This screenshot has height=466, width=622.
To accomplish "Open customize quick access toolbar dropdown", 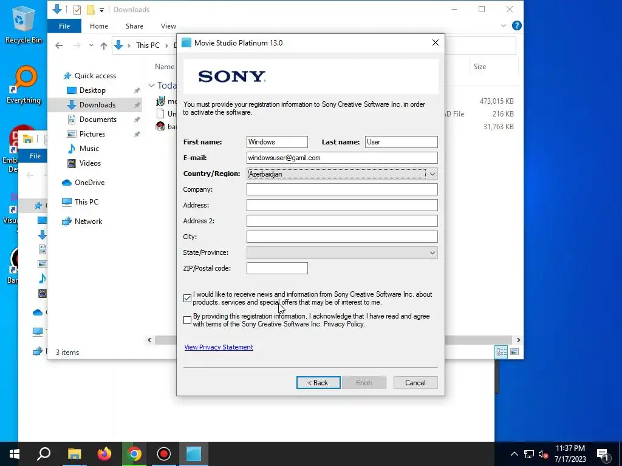I will [101, 10].
